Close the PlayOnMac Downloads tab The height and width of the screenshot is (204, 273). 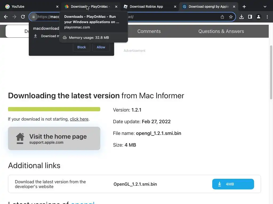[x=116, y=7]
